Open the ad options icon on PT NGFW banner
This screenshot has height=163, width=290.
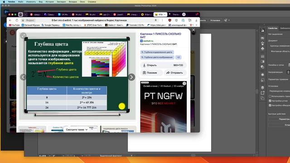point(184,83)
